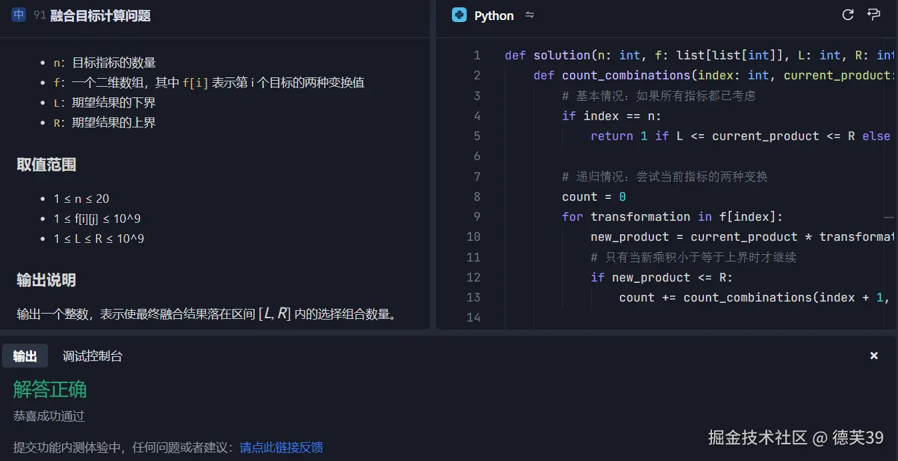Click the bullet L: 期望结果的下界
This screenshot has width=898, height=461.
(105, 103)
